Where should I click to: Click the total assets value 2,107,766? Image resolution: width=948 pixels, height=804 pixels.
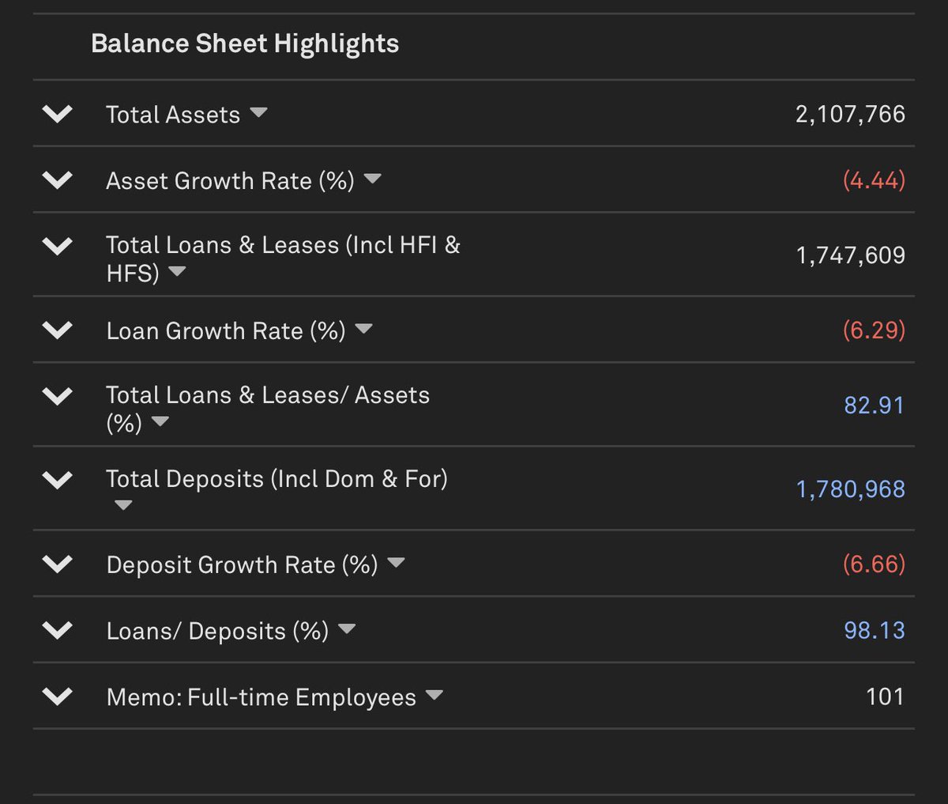(x=850, y=114)
